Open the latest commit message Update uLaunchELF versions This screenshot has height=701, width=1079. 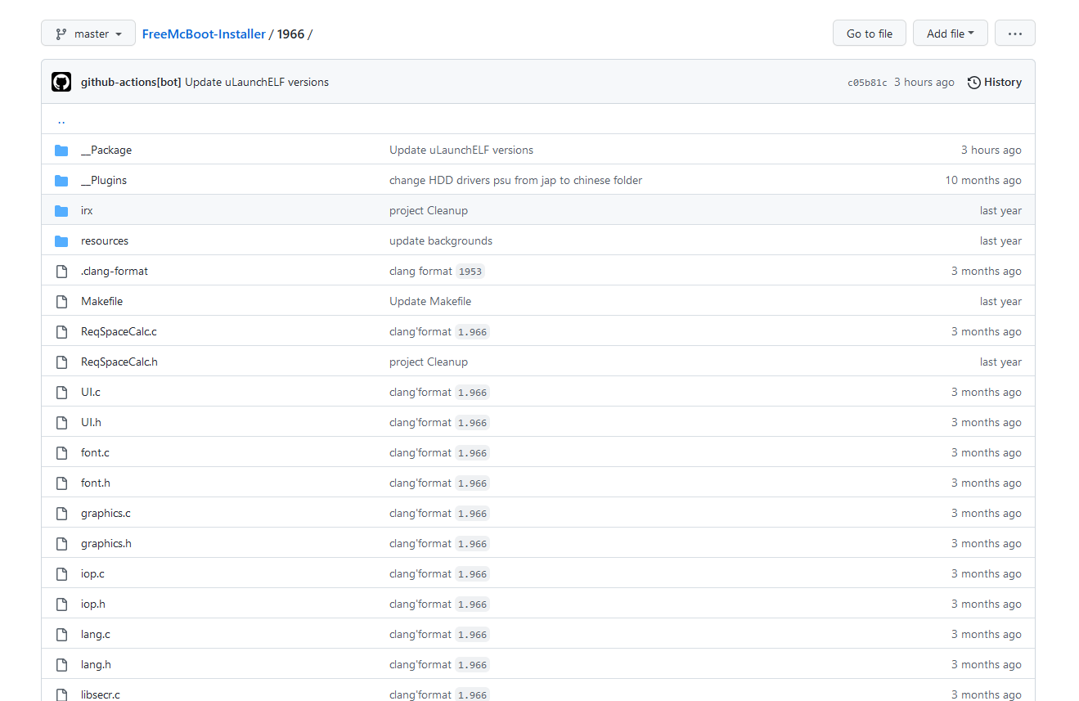[257, 82]
